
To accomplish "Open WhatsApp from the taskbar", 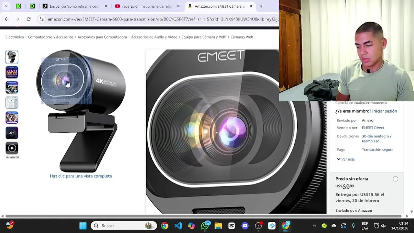I will point(205,226).
